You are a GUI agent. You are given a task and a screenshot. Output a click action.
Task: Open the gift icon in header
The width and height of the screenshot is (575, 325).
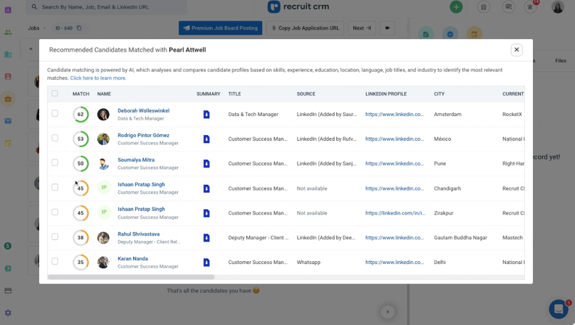click(x=484, y=7)
